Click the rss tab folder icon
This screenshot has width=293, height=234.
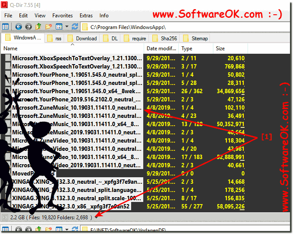[x=50, y=38]
